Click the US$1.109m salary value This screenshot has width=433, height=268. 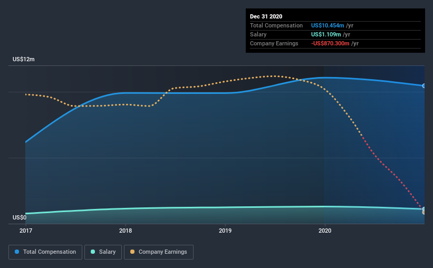click(x=326, y=34)
